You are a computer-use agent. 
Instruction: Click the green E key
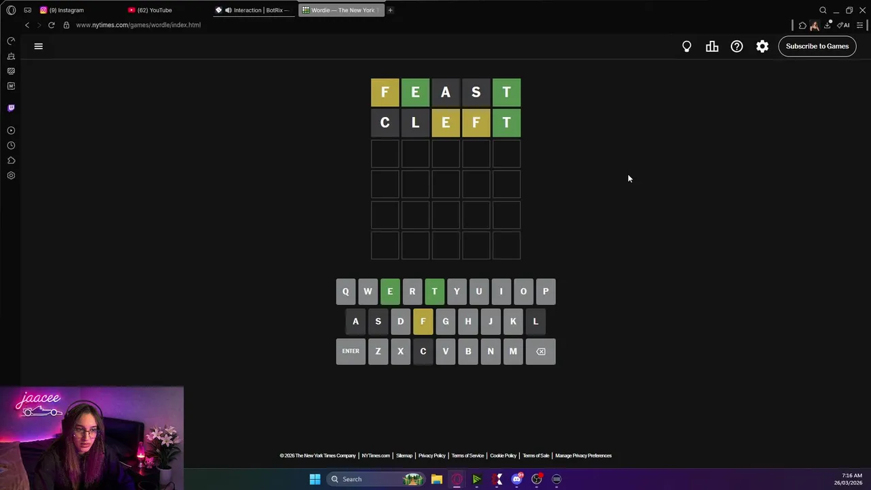pyautogui.click(x=390, y=291)
